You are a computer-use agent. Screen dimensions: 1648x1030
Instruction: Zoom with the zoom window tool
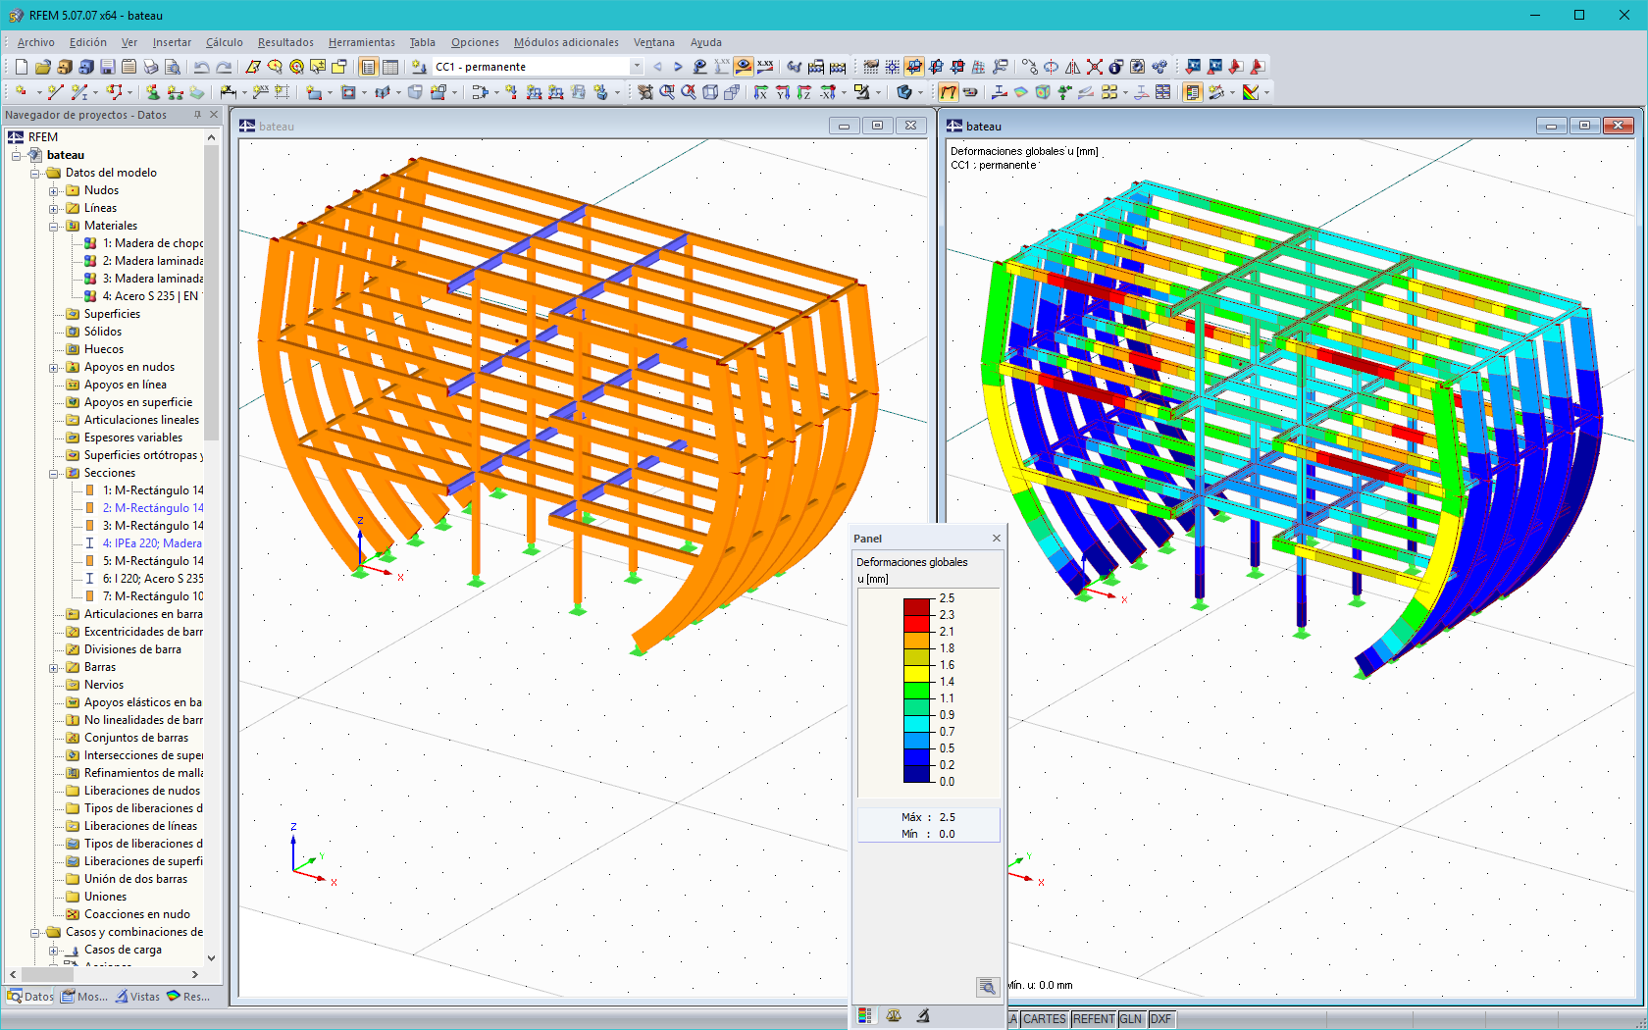[667, 92]
